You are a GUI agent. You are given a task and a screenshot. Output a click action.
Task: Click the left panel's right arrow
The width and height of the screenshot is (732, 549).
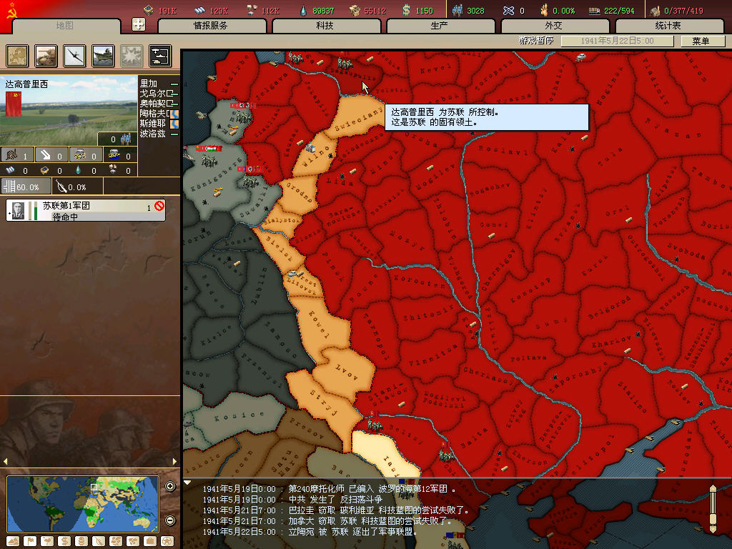[175, 461]
